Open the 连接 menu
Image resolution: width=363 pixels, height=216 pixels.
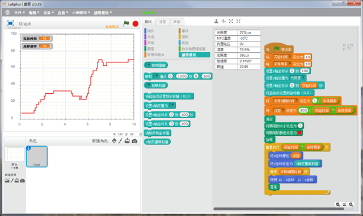point(63,13)
